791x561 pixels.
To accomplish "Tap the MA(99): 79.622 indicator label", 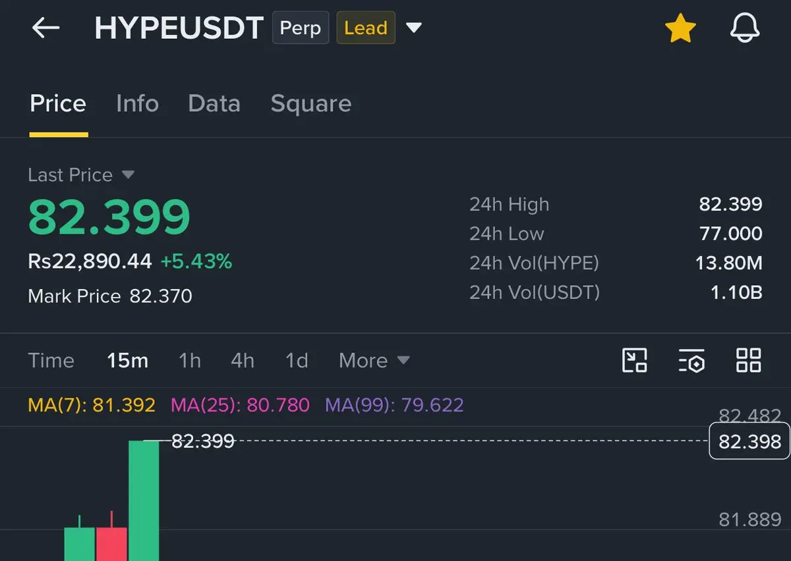I will [394, 404].
